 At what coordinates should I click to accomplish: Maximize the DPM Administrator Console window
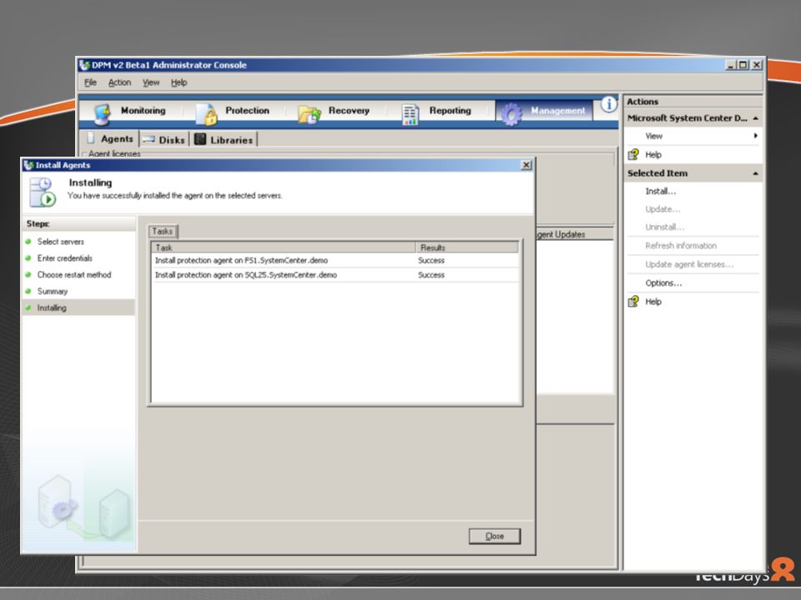coord(743,65)
